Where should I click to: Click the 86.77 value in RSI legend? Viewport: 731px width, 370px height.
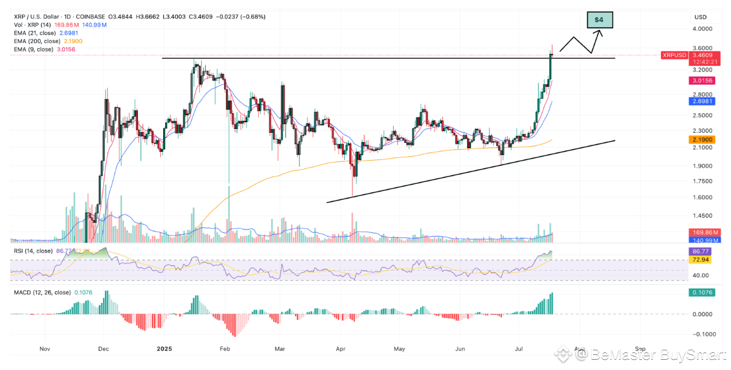(63, 250)
